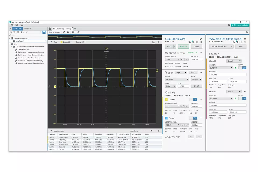Open the Waveform Generator settings gear

[x=245, y=38]
